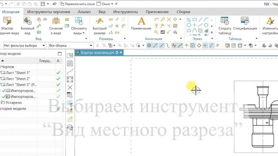This screenshot has width=278, height=156.
Task: Select Лист "Sheet 1" in navigator
Action: pos(18,73)
